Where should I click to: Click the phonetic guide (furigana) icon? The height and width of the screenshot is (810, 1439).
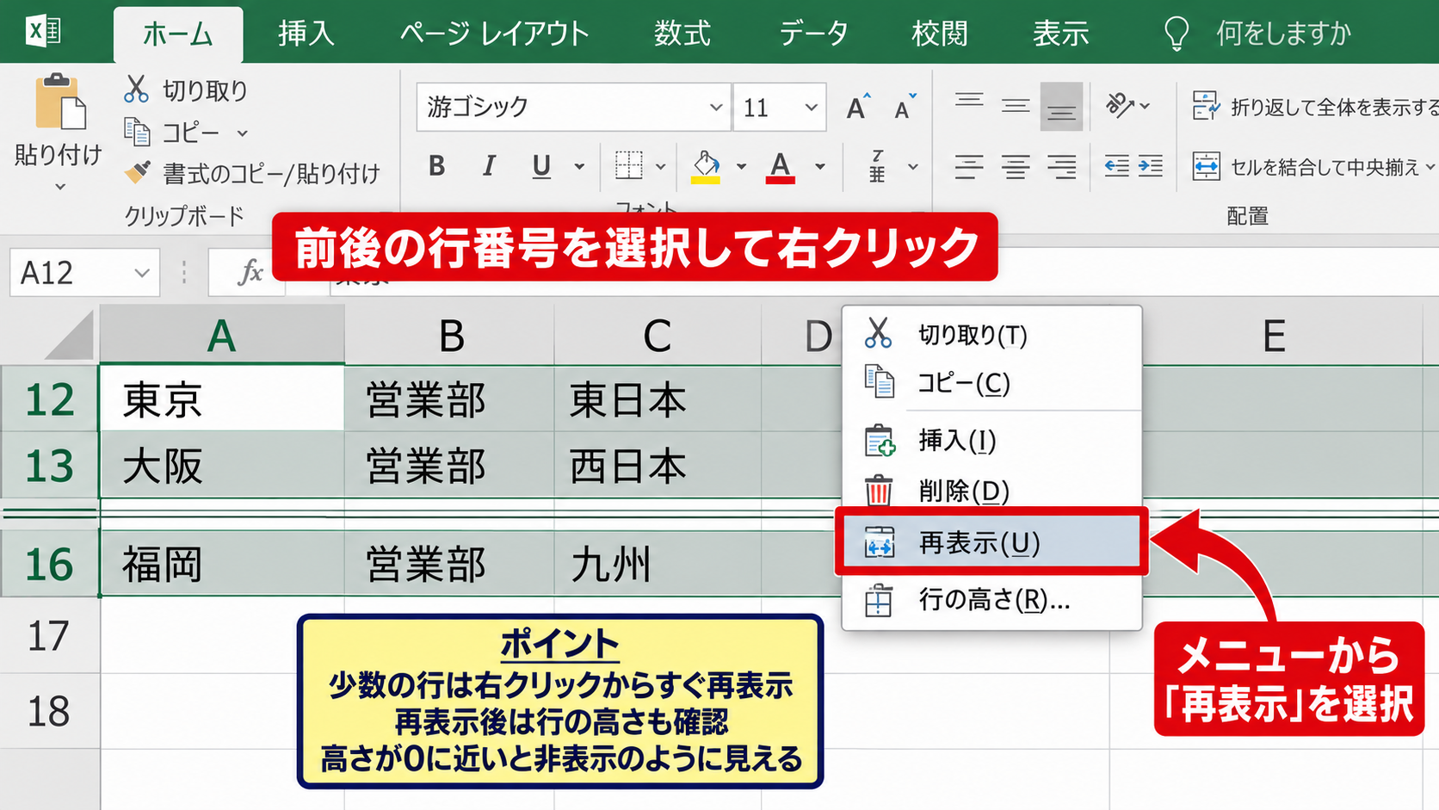tap(877, 166)
